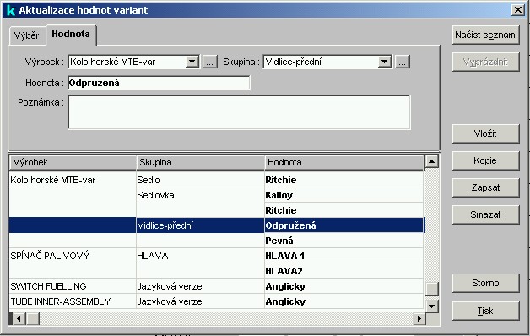Click the horizontal scroll left arrow
Screen dimensions: 530x336
tap(19, 318)
